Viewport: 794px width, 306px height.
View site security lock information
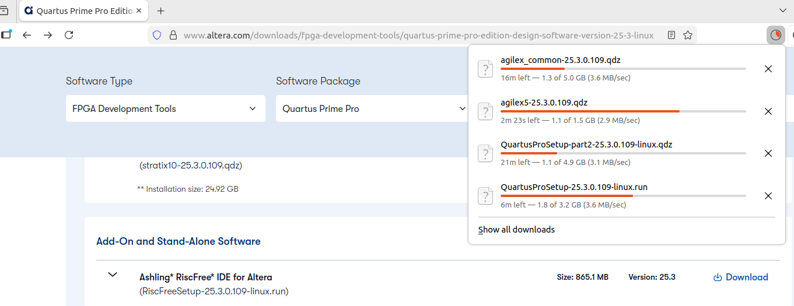(173, 35)
